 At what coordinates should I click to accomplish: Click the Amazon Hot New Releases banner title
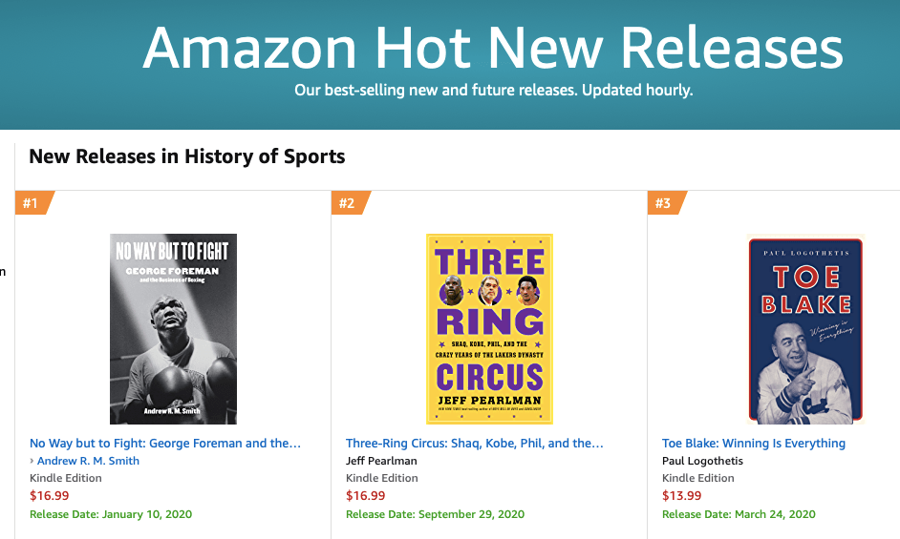(493, 48)
